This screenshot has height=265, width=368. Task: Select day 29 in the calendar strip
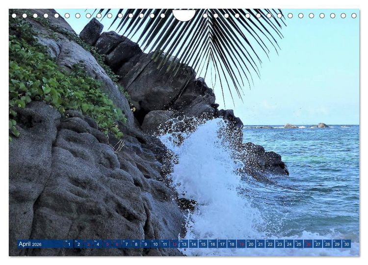337,244
